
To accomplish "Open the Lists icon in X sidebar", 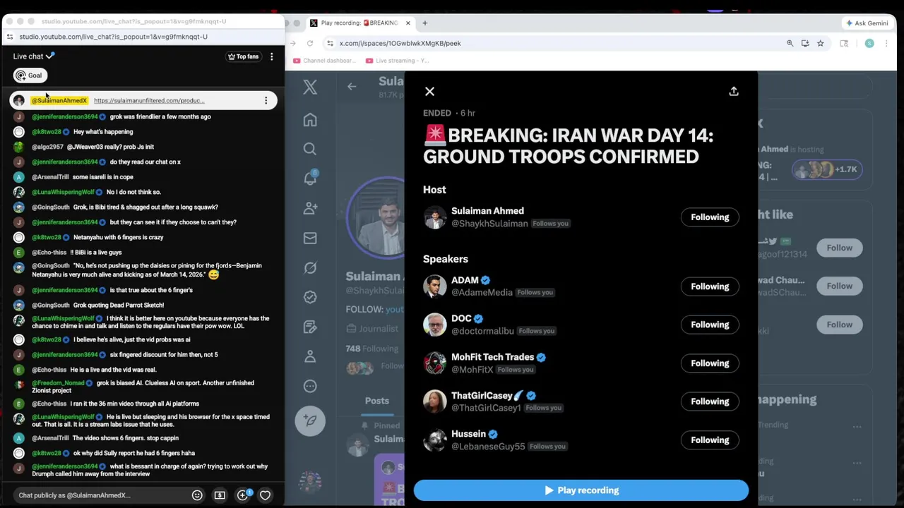I will tap(310, 327).
